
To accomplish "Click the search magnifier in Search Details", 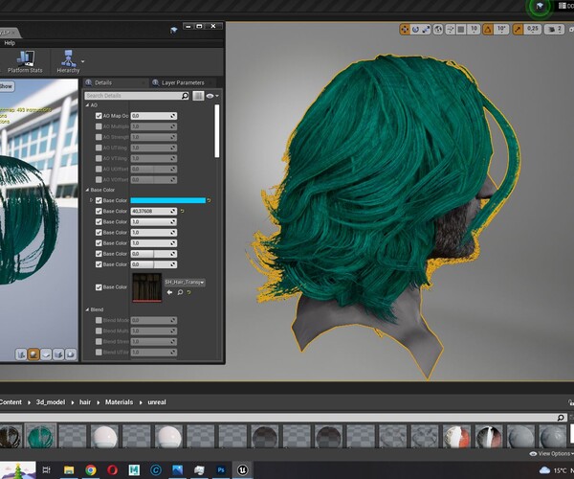I will pos(186,96).
